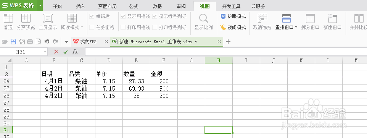Add a new document tab with plus icon

point(228,42)
